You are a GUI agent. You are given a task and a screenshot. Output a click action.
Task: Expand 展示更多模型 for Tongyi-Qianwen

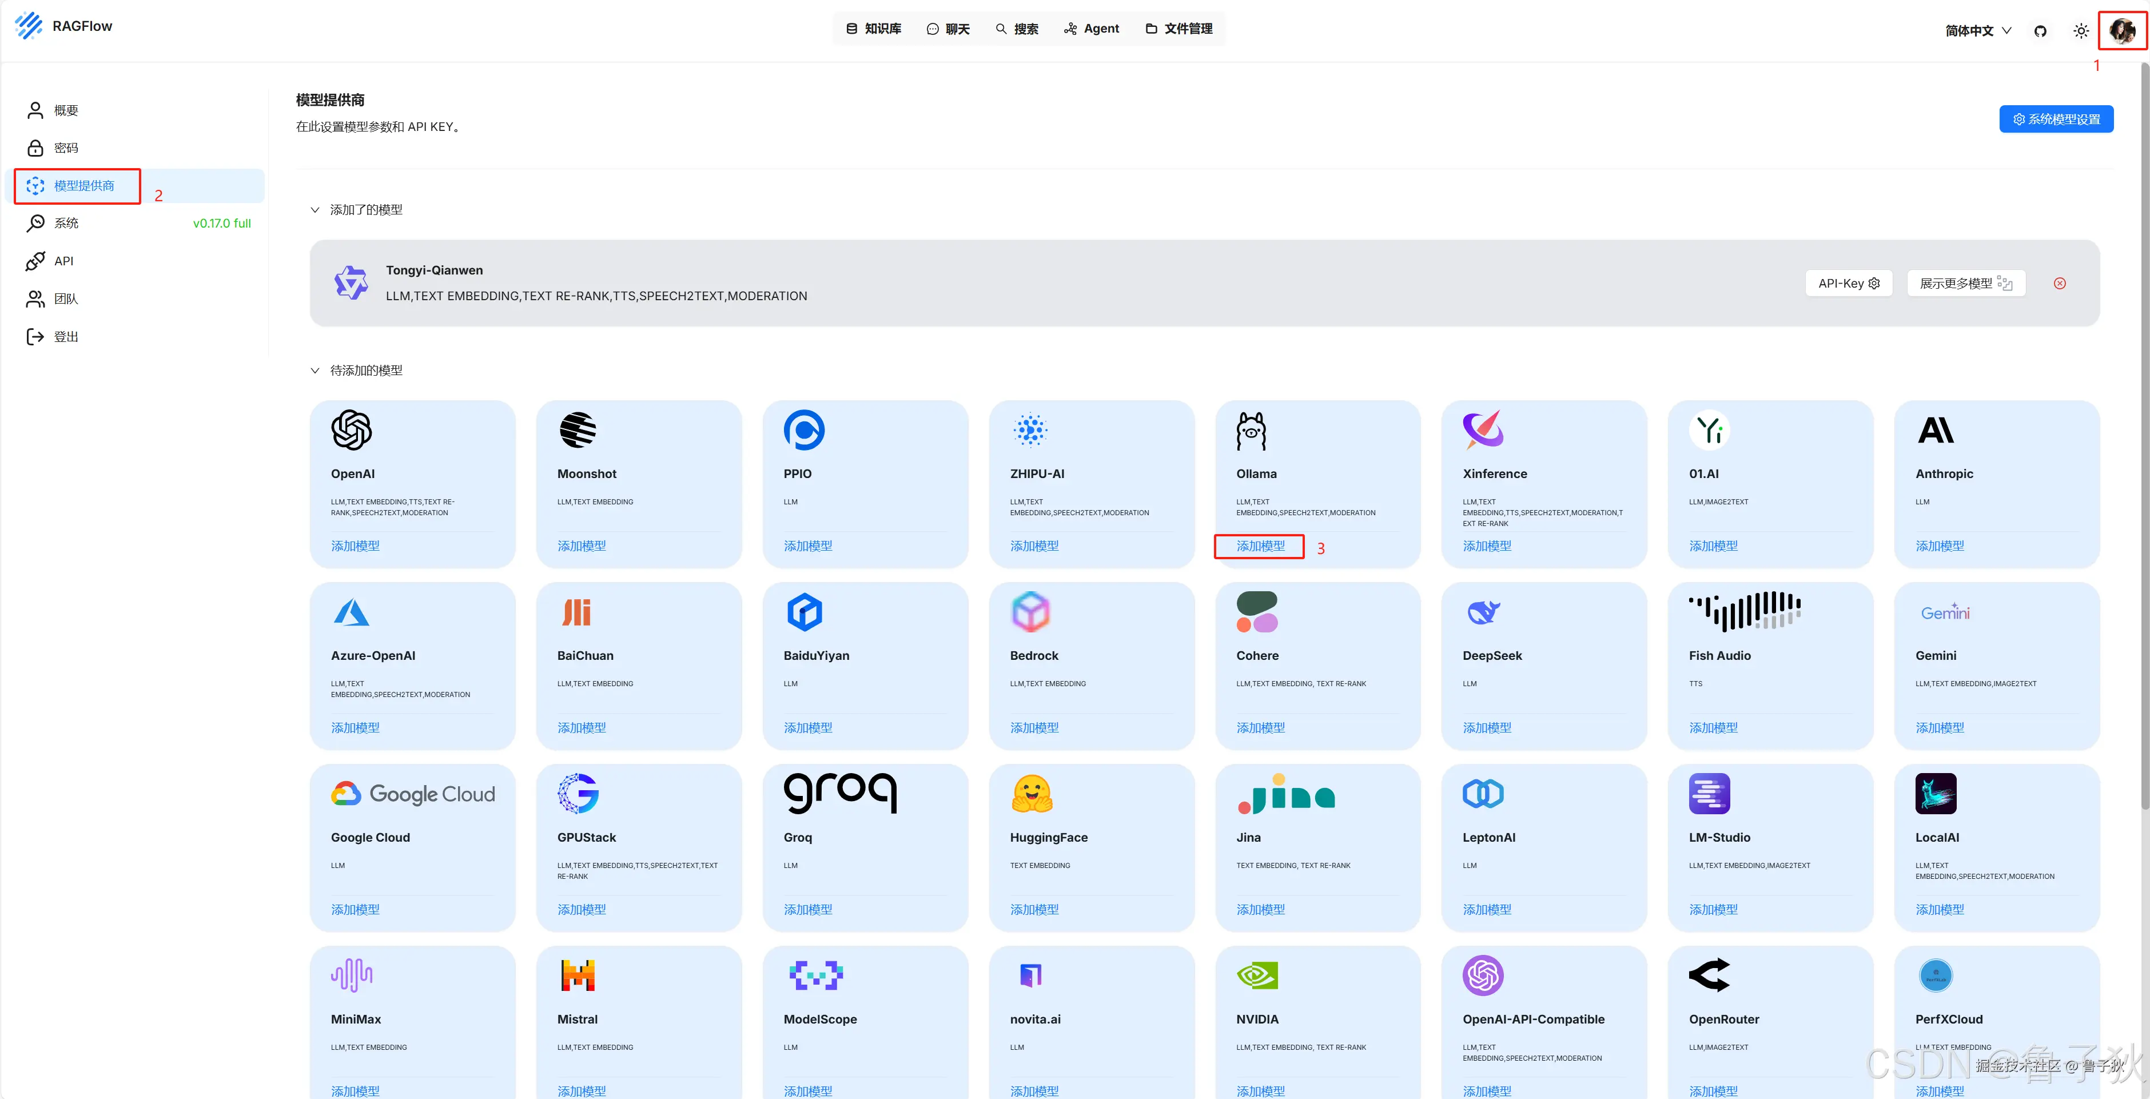[x=1965, y=284]
